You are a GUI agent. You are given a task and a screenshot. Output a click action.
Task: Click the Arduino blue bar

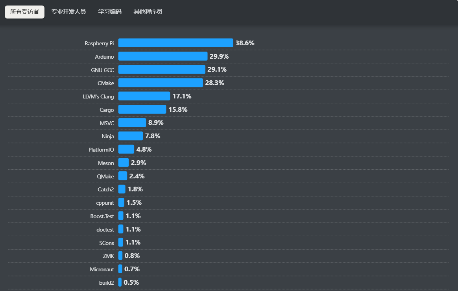tap(163, 56)
